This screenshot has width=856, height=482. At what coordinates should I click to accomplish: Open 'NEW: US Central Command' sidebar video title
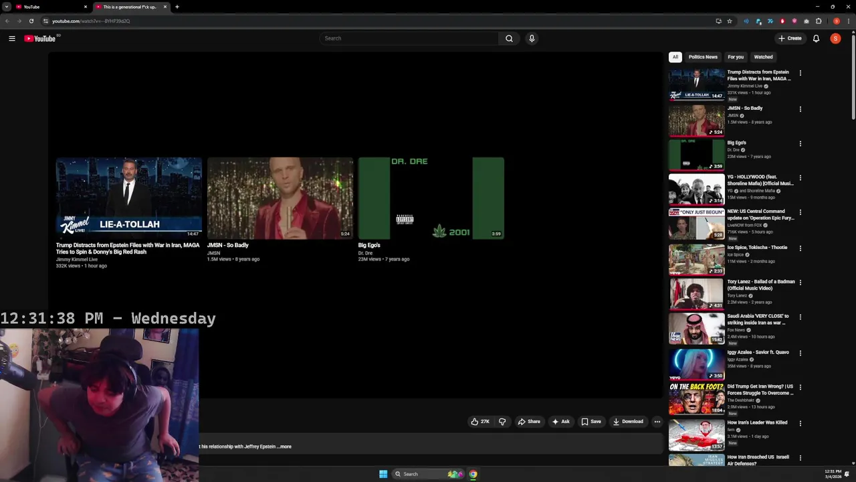pos(761,214)
